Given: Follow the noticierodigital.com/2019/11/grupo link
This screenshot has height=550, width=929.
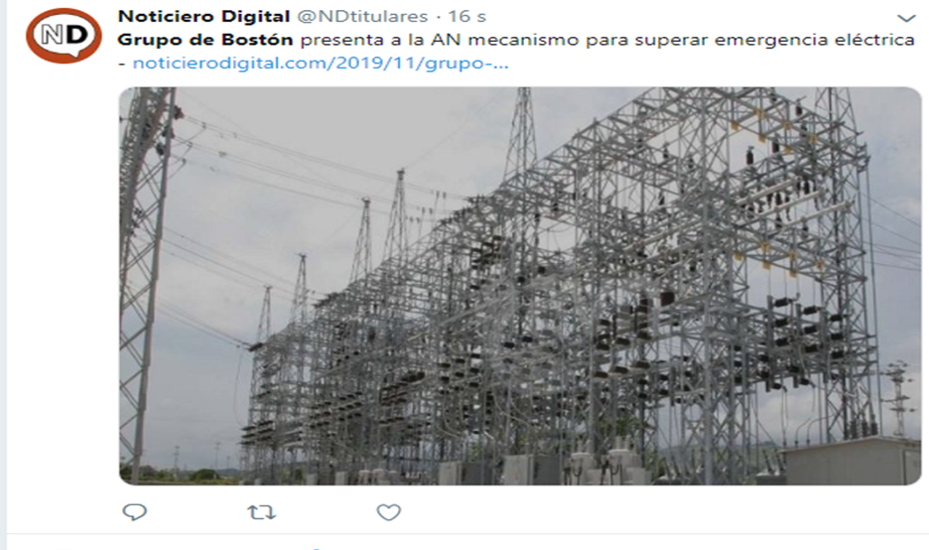Looking at the screenshot, I should [321, 63].
